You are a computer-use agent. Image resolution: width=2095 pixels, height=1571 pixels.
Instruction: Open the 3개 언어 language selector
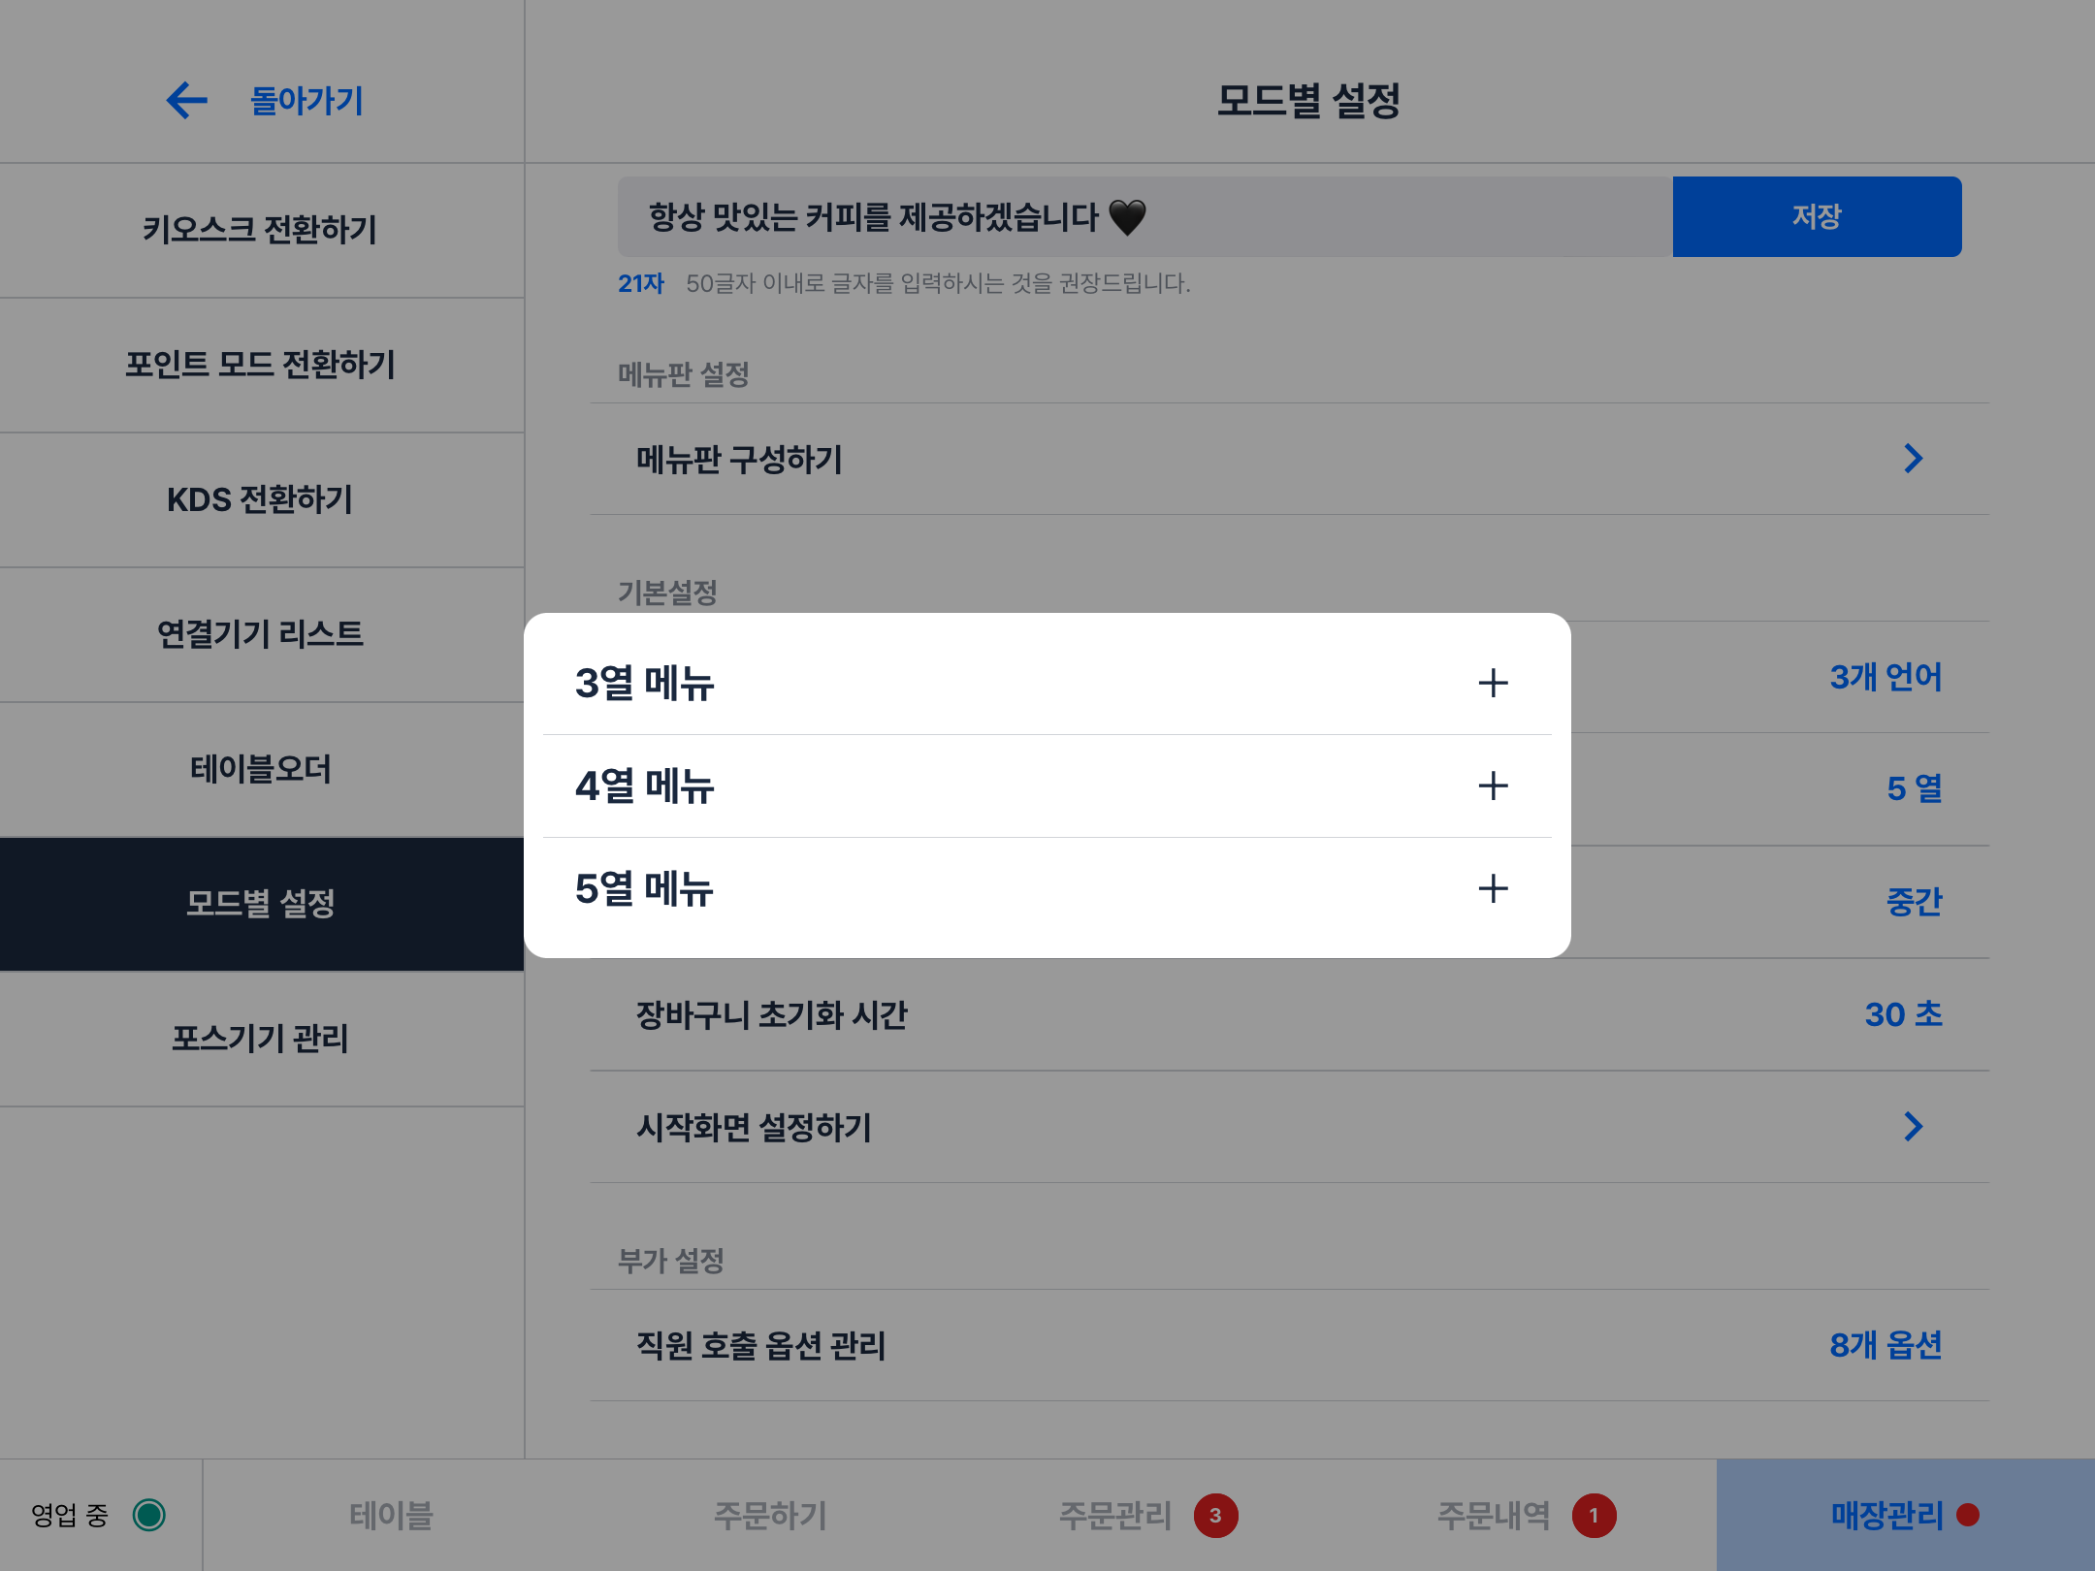coord(1885,677)
